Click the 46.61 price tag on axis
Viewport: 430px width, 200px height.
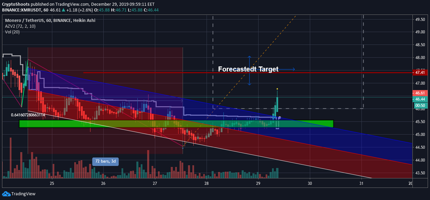tap(420, 93)
